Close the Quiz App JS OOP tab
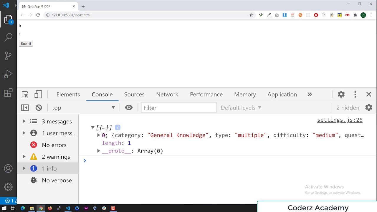The image size is (377, 212). [x=74, y=6]
